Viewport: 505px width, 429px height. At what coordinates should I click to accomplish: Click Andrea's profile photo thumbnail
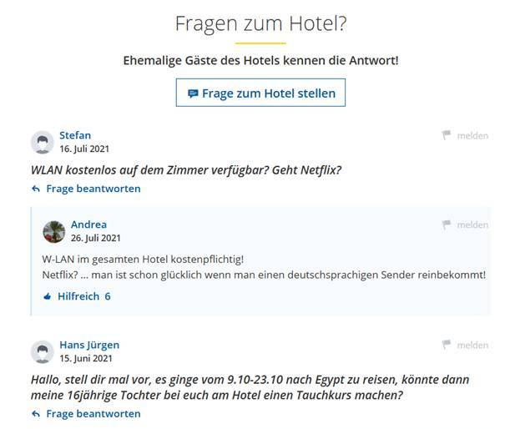coord(54,231)
